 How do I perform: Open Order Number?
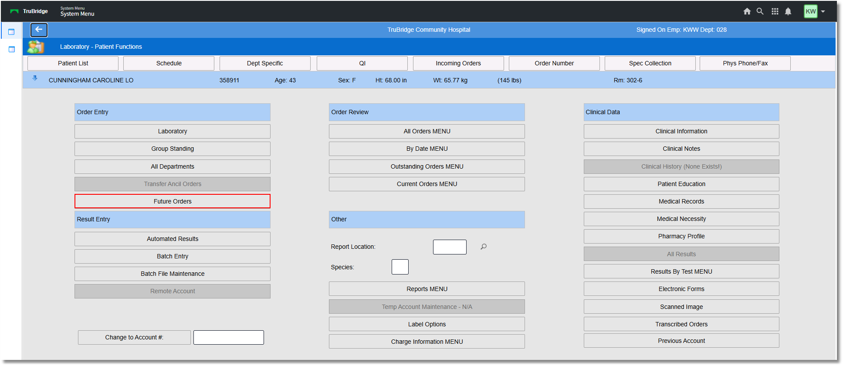coord(554,63)
